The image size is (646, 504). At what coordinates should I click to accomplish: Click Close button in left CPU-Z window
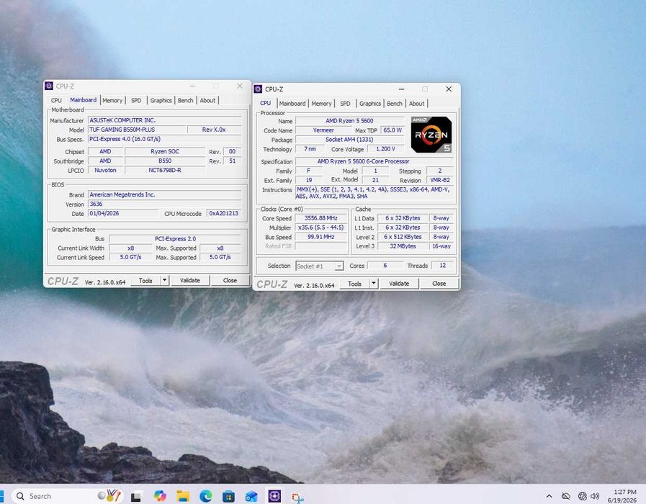pyautogui.click(x=230, y=280)
